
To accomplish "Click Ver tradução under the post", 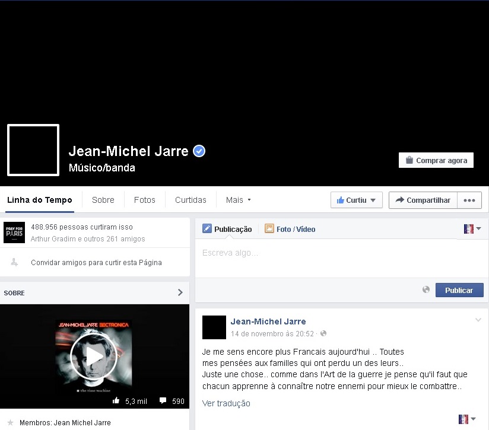I will (x=226, y=403).
